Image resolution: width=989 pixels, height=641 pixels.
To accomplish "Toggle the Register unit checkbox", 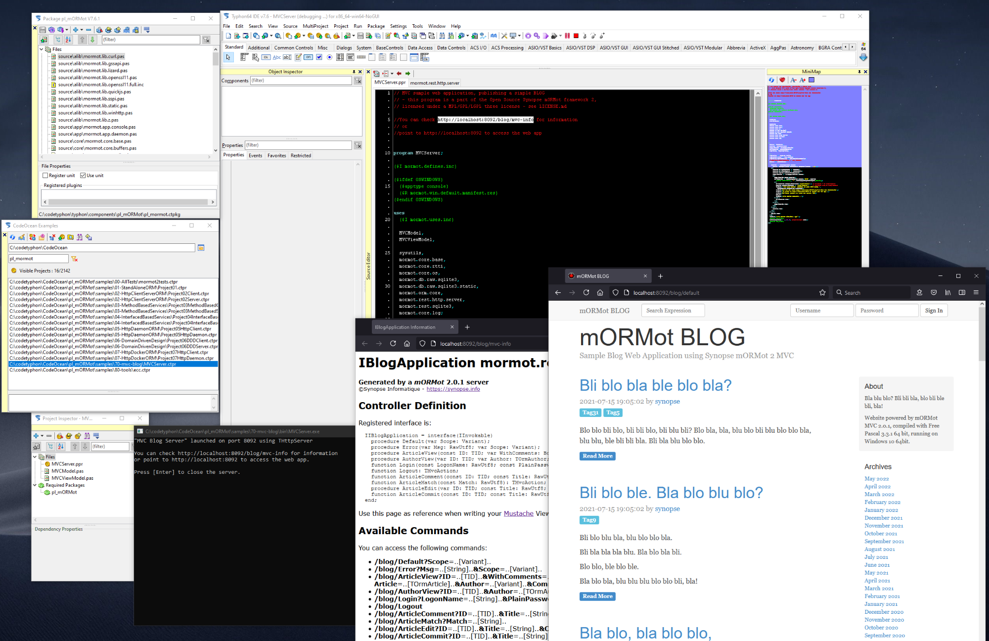I will (45, 176).
